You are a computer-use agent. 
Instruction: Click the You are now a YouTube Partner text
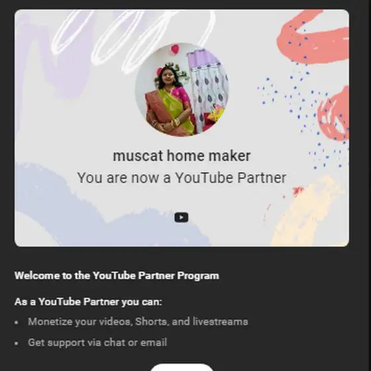[182, 178]
